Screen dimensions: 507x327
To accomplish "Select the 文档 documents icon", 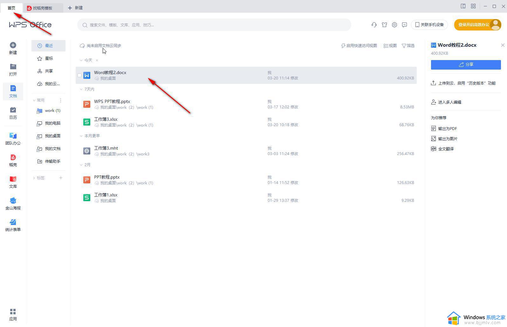I will [x=13, y=88].
